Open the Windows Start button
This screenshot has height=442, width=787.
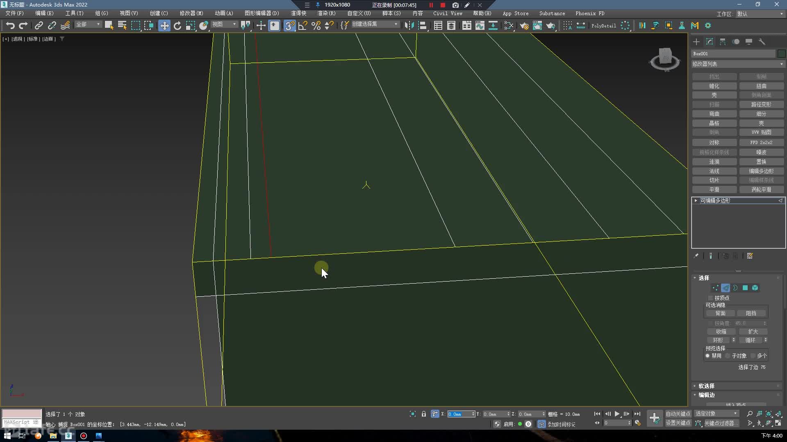click(7, 436)
